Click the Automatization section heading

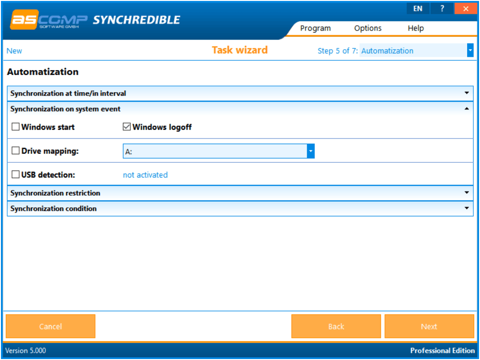tap(43, 72)
